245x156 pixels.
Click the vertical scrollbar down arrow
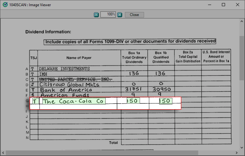coord(242,148)
